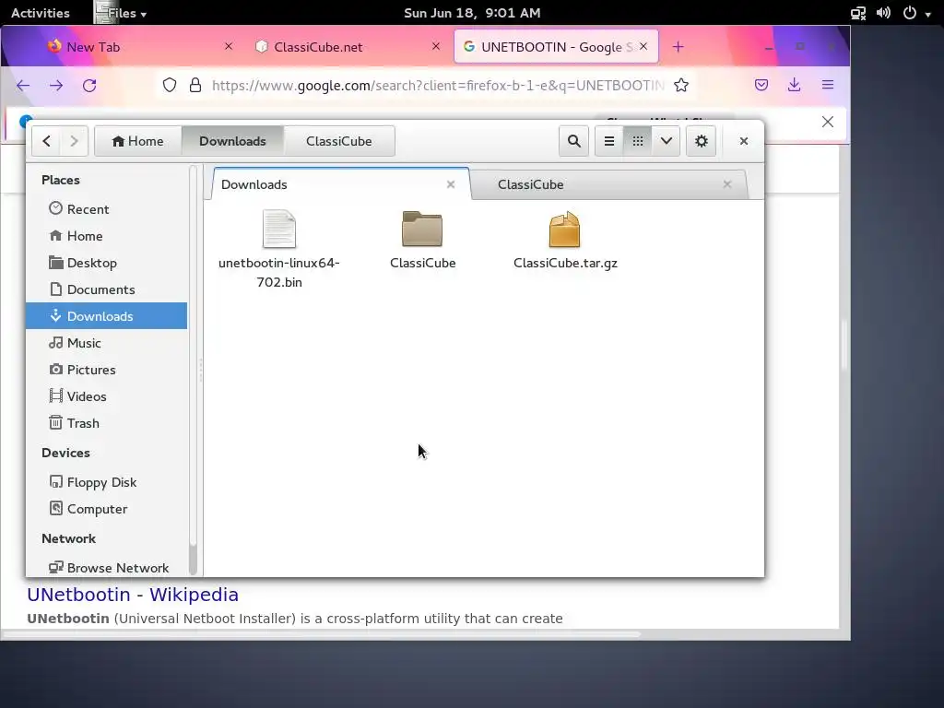The height and width of the screenshot is (708, 944).
Task: Open Pocket save icon in Firefox
Action: tap(761, 86)
